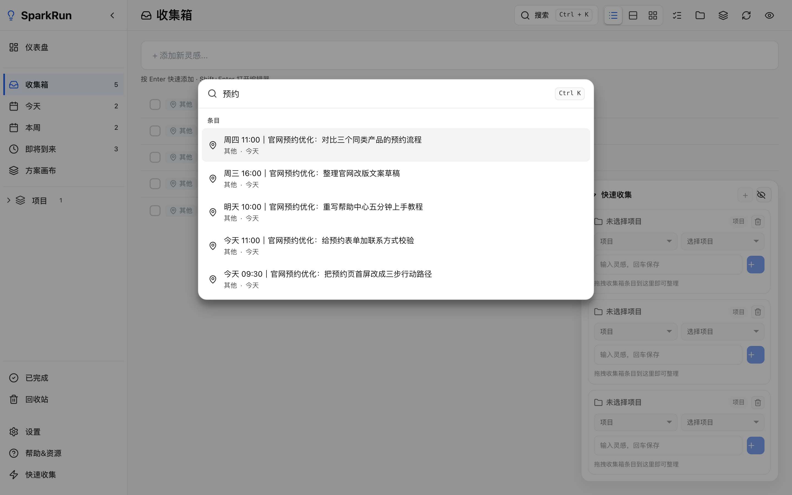
Task: Open 今天 view in sidebar
Action: tap(64, 106)
